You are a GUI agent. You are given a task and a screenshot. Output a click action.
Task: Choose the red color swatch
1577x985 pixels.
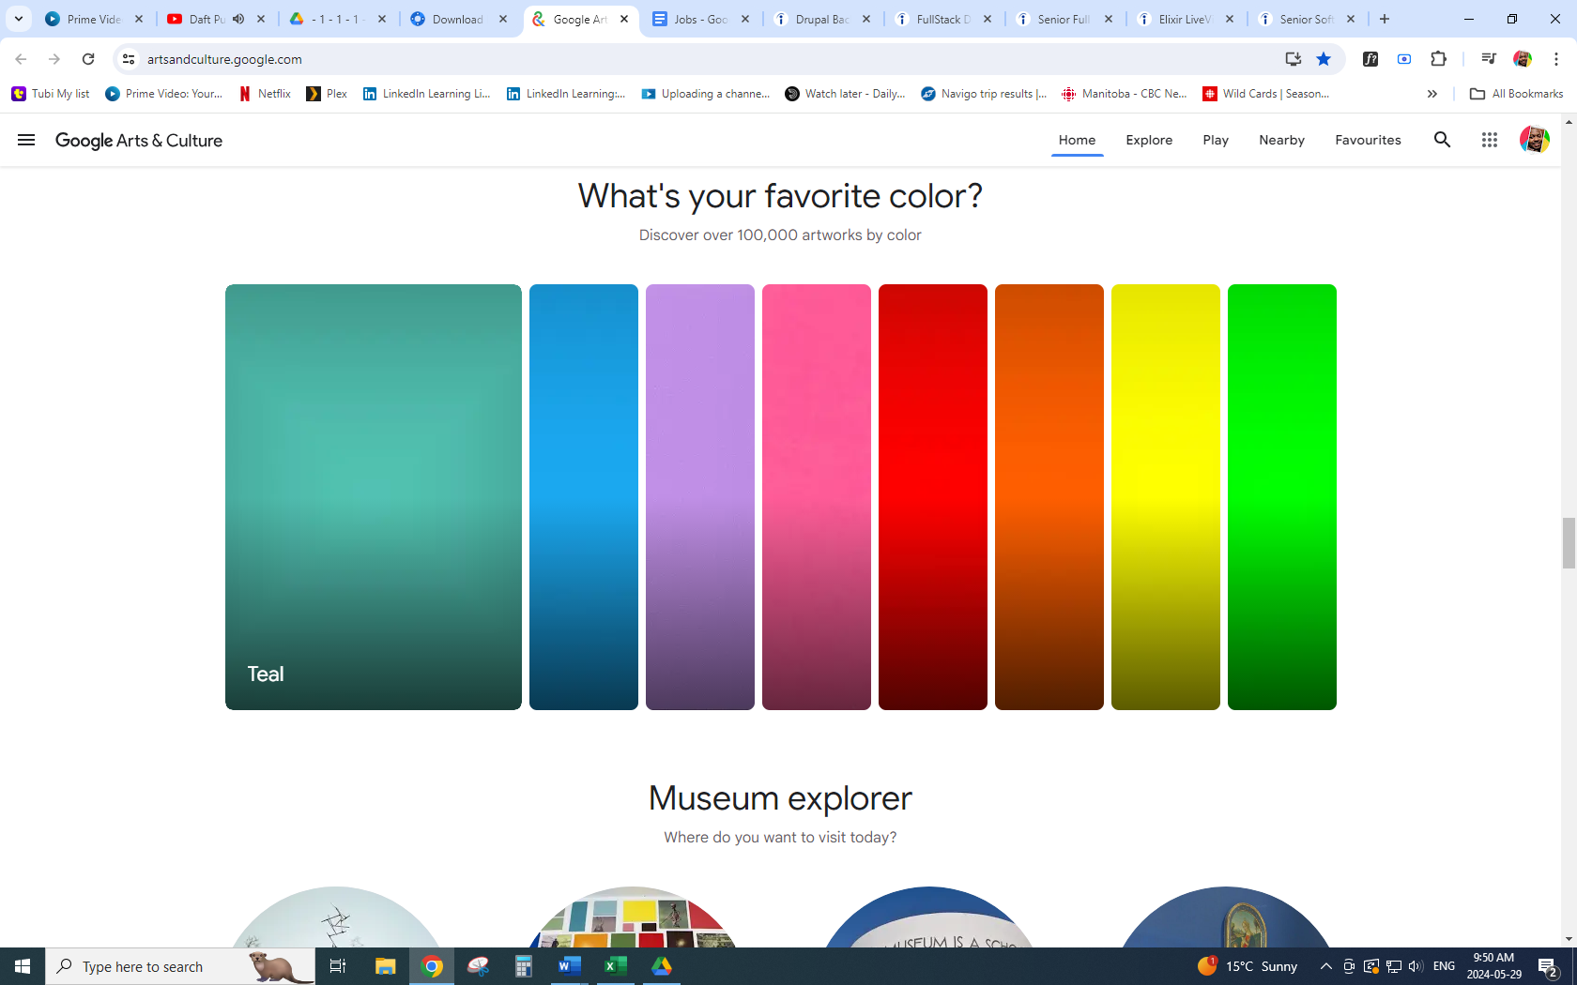932,496
